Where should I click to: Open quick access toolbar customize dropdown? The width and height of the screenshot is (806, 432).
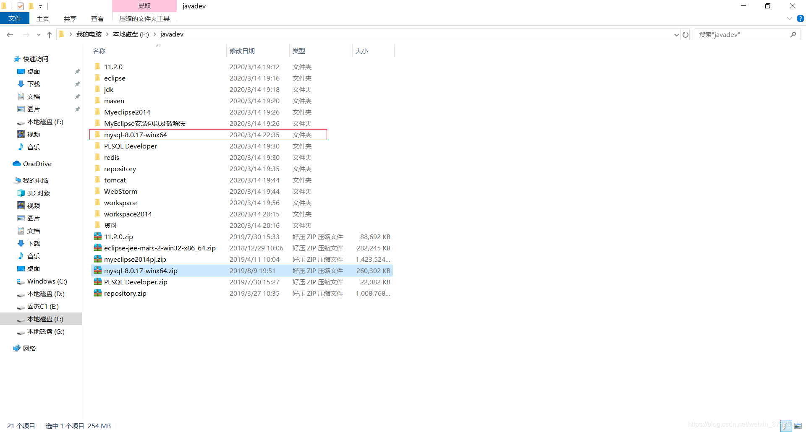(x=40, y=6)
